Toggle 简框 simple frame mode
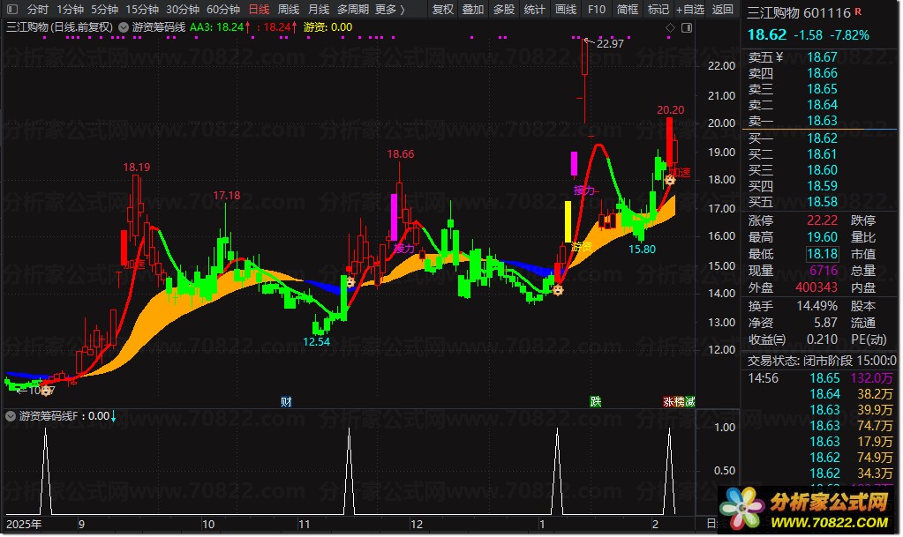 627,9
